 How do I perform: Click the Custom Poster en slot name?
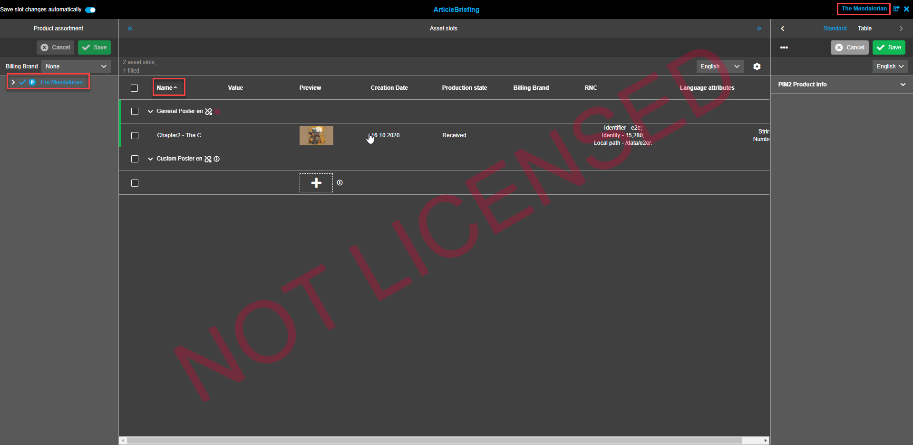coord(179,159)
